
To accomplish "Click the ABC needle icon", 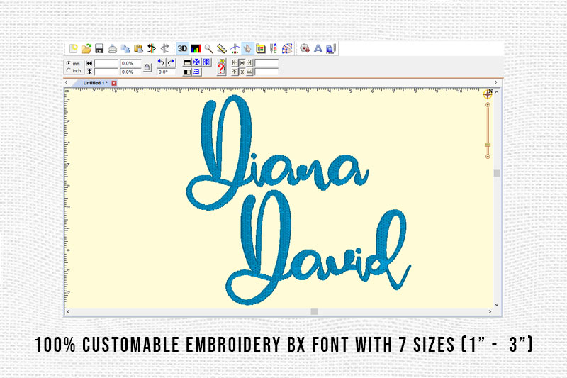I will pos(274,48).
